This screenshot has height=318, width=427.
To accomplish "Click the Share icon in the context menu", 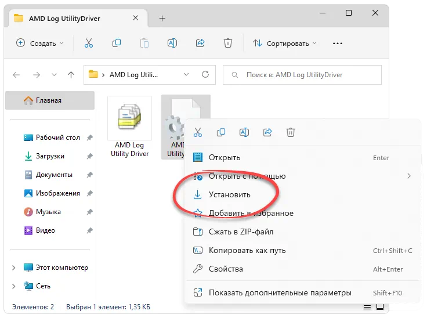I will (267, 132).
